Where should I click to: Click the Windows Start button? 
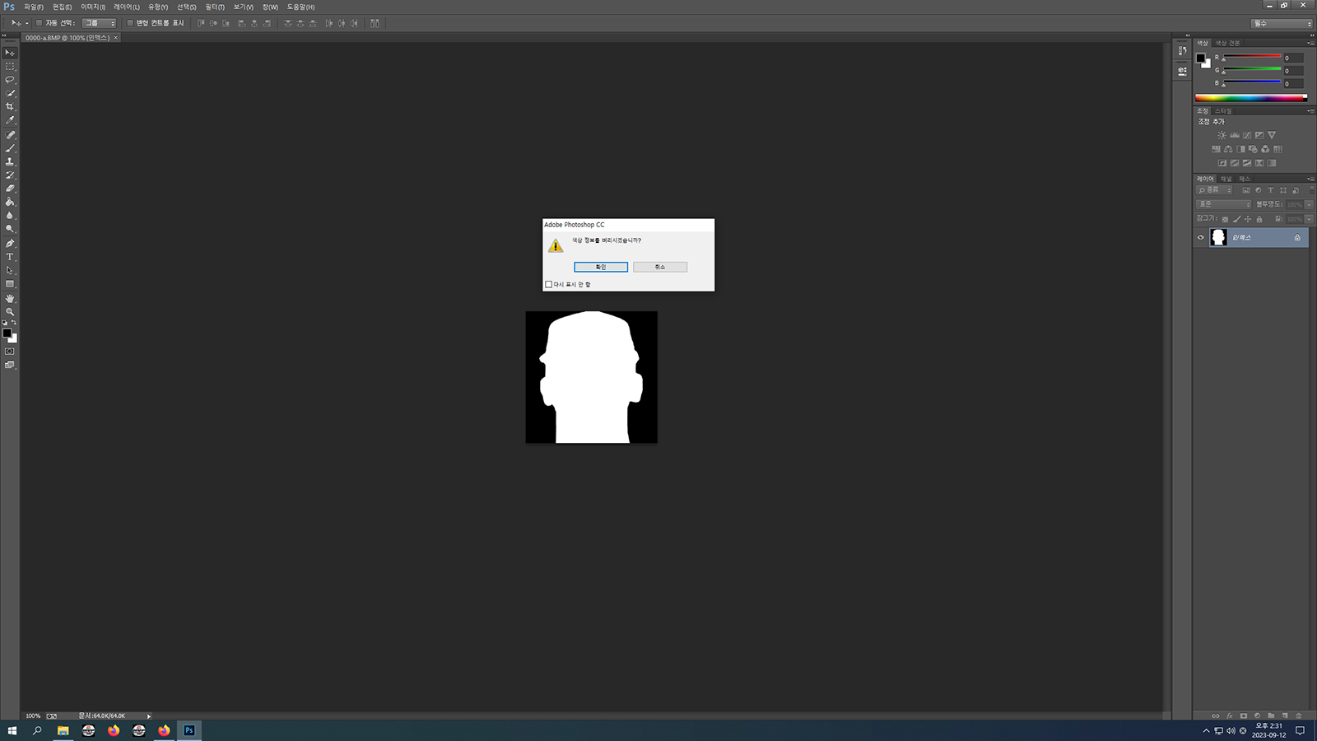(12, 730)
